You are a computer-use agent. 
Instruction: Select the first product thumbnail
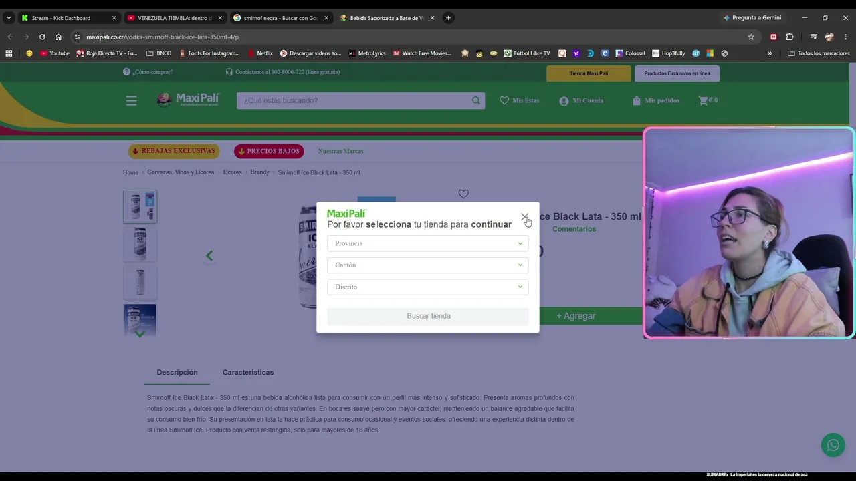140,206
